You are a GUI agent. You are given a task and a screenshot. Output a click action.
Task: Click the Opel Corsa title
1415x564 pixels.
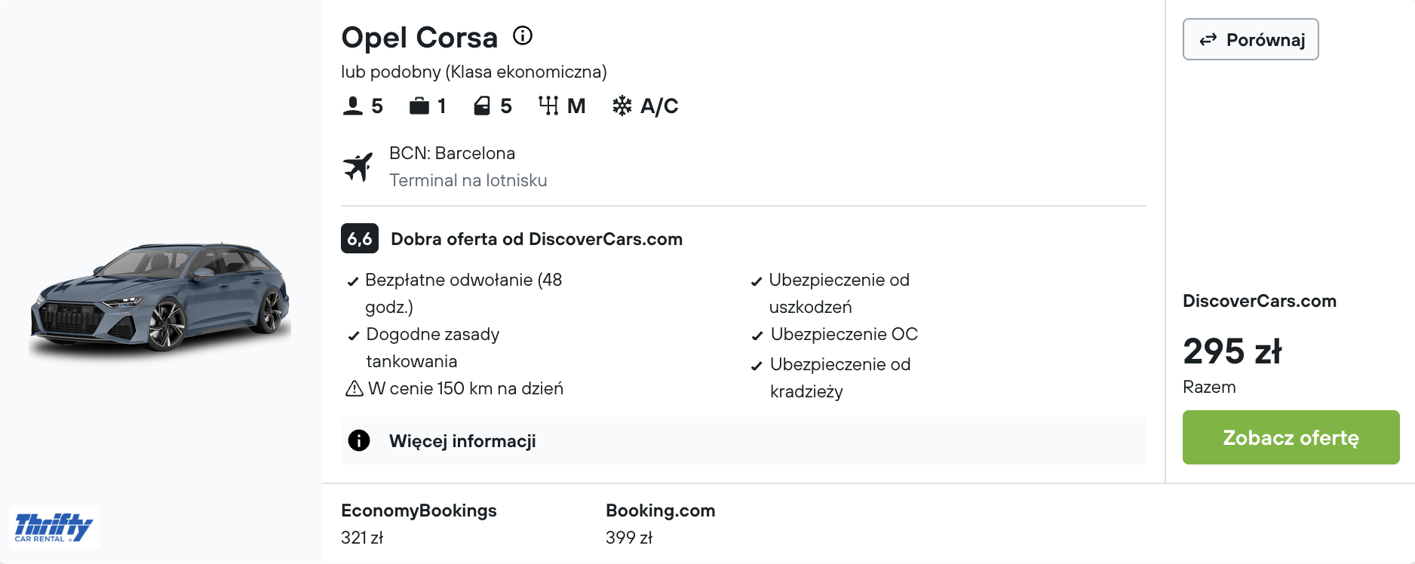tap(419, 37)
